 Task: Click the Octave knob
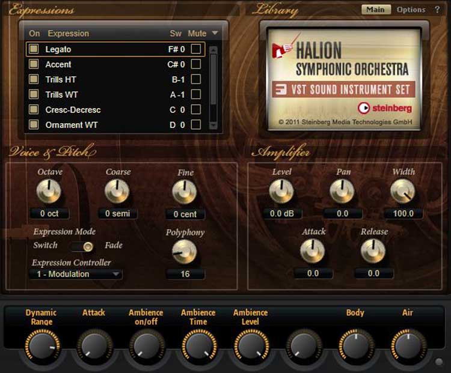click(x=49, y=192)
